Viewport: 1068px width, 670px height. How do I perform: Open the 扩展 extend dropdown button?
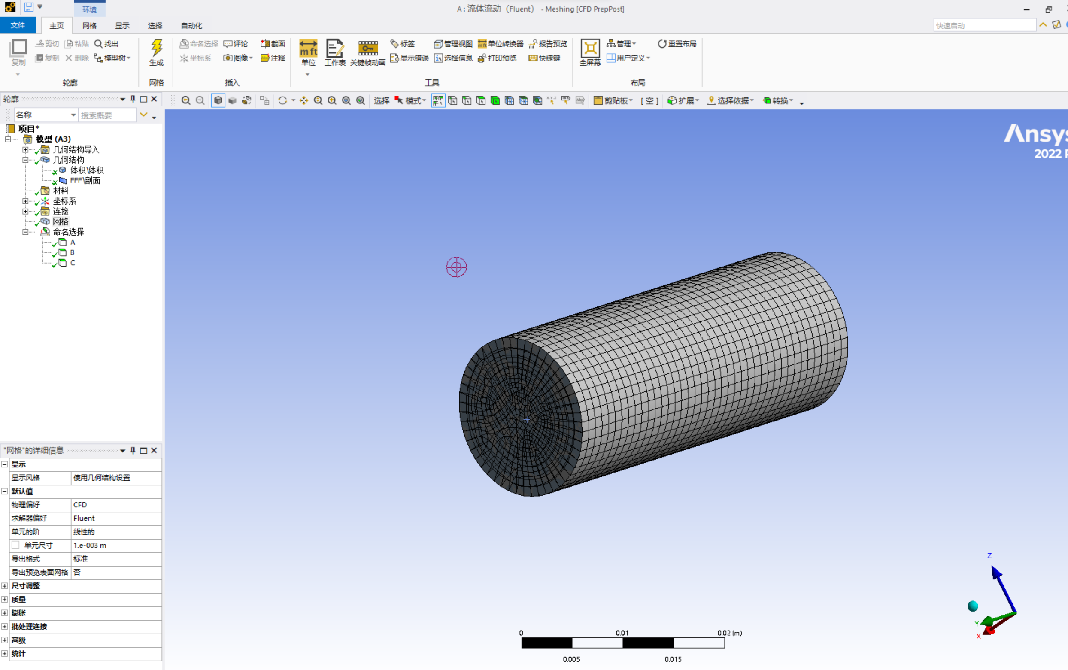(x=683, y=101)
